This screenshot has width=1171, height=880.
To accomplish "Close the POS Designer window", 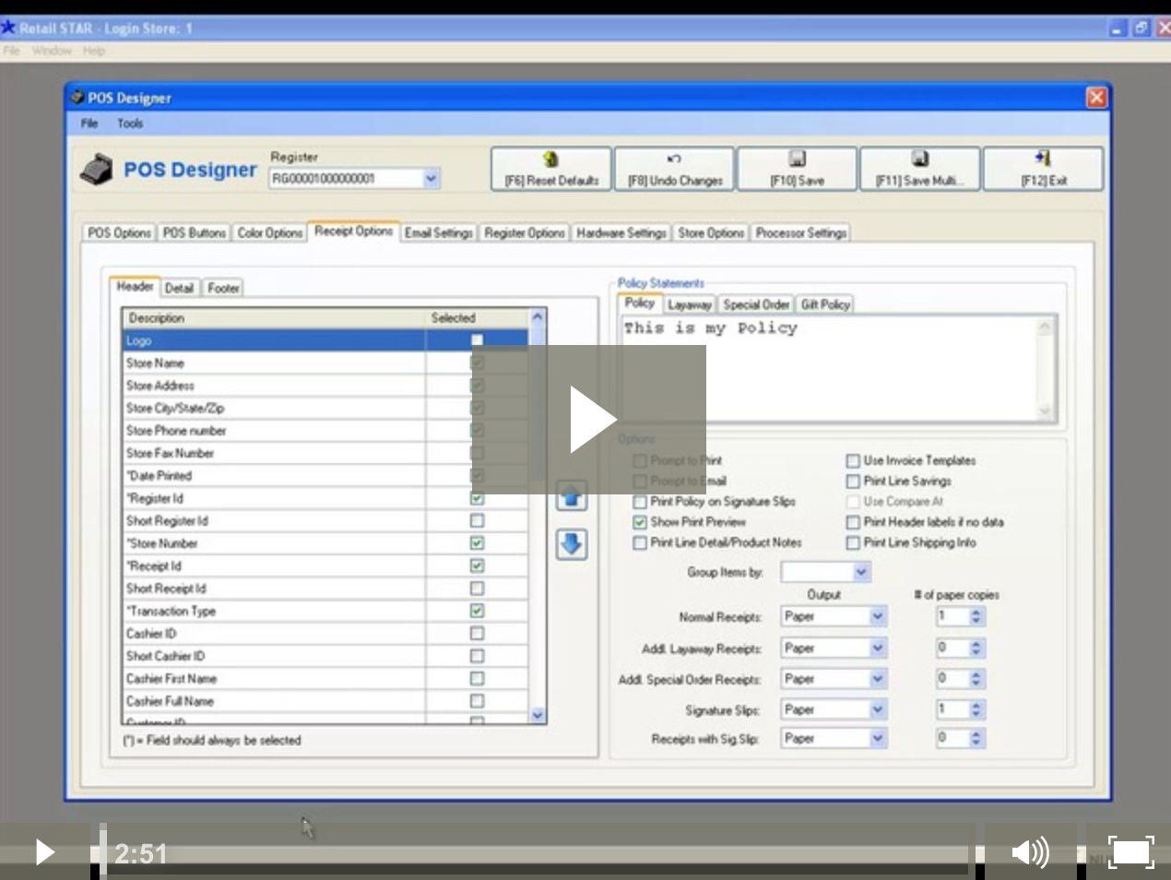I will pos(1096,97).
